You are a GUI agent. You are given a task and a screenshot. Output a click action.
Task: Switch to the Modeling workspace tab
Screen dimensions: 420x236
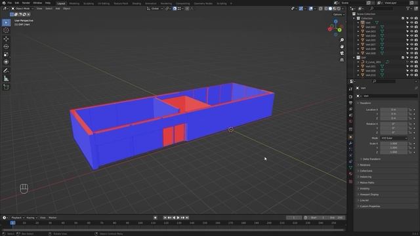pyautogui.click(x=74, y=3)
